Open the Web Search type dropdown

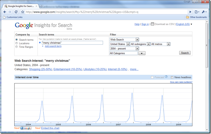pos(124,40)
